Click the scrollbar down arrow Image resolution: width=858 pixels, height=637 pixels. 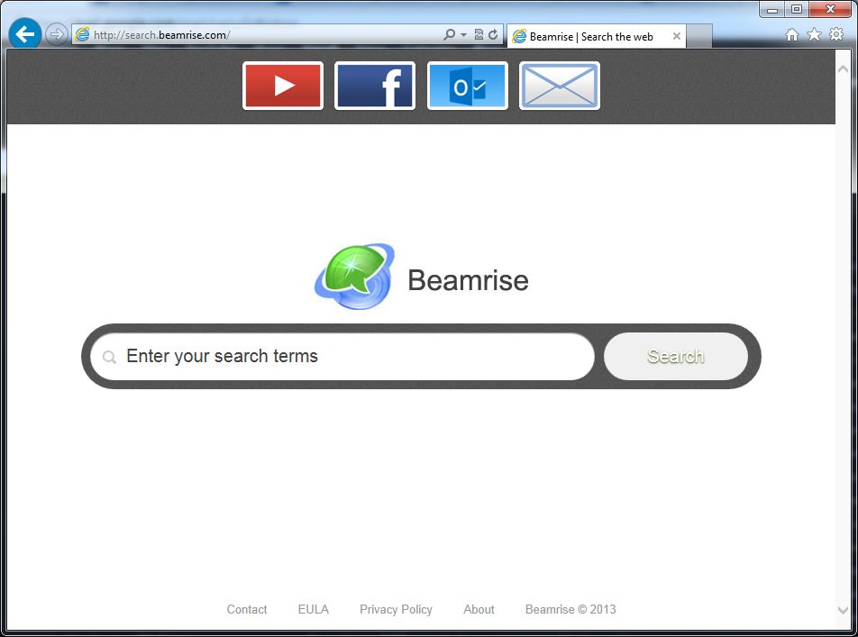click(844, 610)
